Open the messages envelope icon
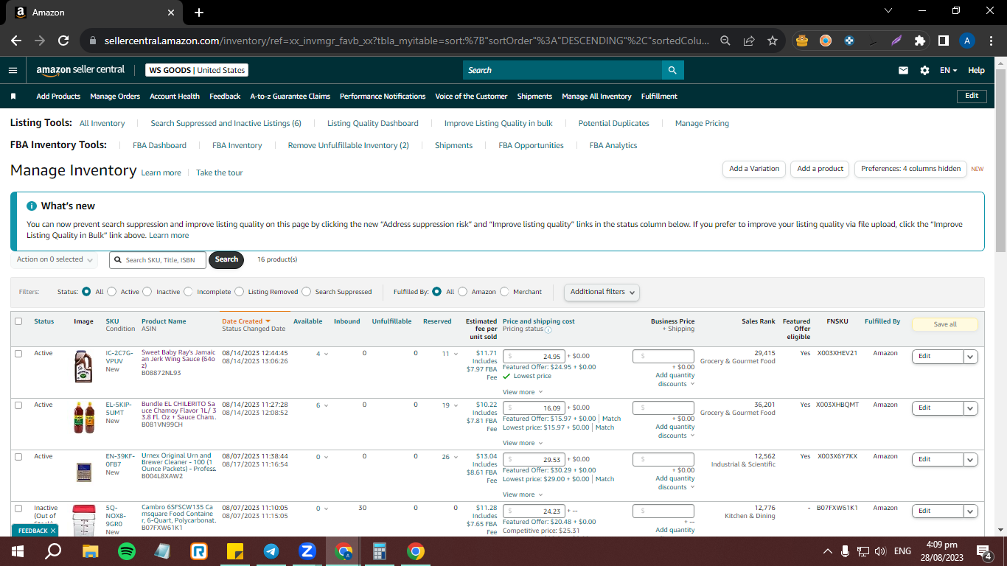 903,70
